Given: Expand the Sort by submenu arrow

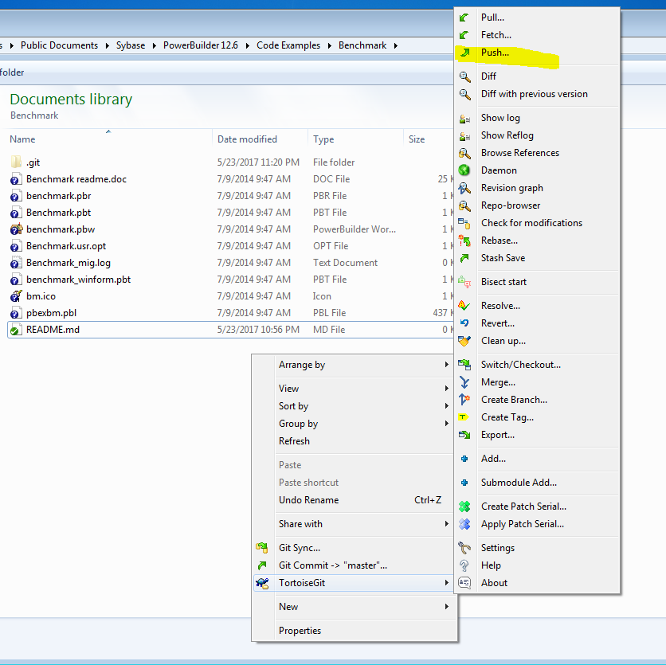Looking at the screenshot, I should tap(446, 406).
